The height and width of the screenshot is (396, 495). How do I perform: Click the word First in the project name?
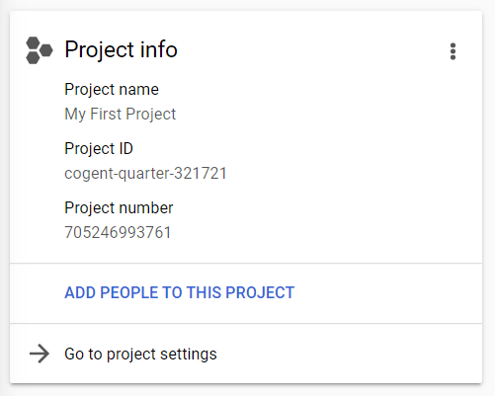(x=106, y=114)
